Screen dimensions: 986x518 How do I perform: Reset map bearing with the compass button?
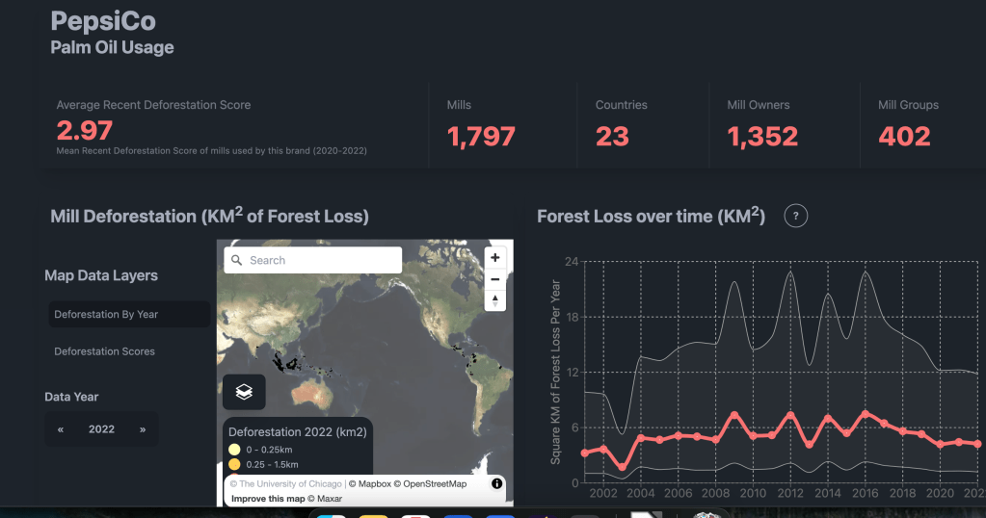tap(495, 300)
